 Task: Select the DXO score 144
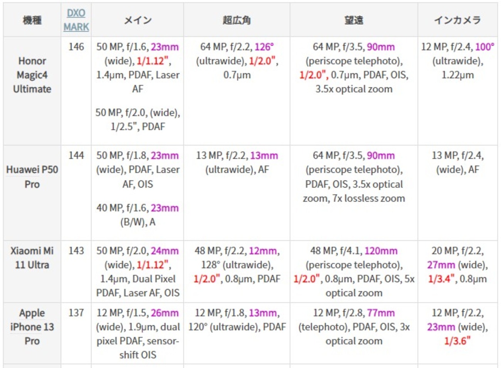pos(76,155)
